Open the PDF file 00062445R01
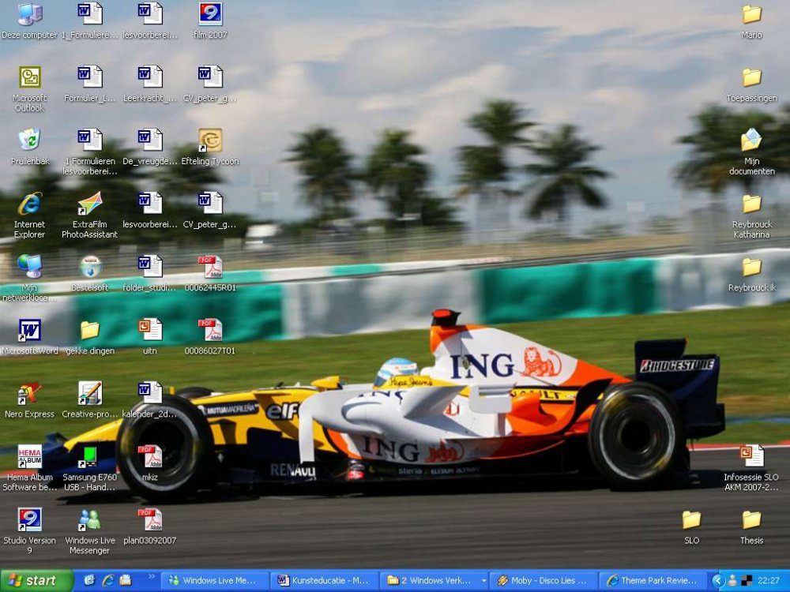790x592 pixels. click(x=210, y=267)
